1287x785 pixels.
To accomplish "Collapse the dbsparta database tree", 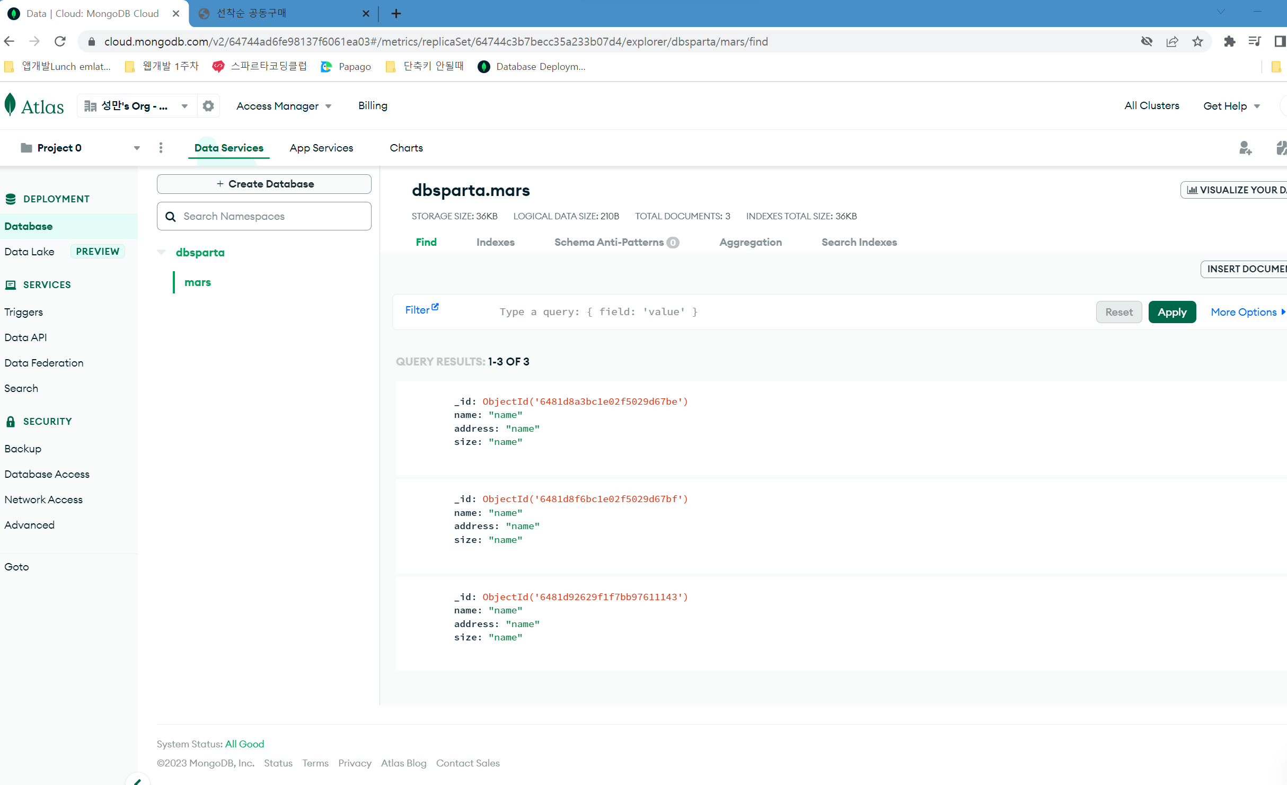I will [x=161, y=252].
